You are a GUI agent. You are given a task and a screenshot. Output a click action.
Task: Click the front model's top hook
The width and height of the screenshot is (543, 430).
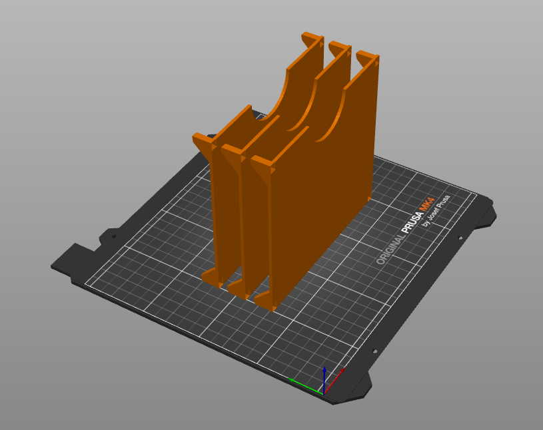click(x=368, y=58)
